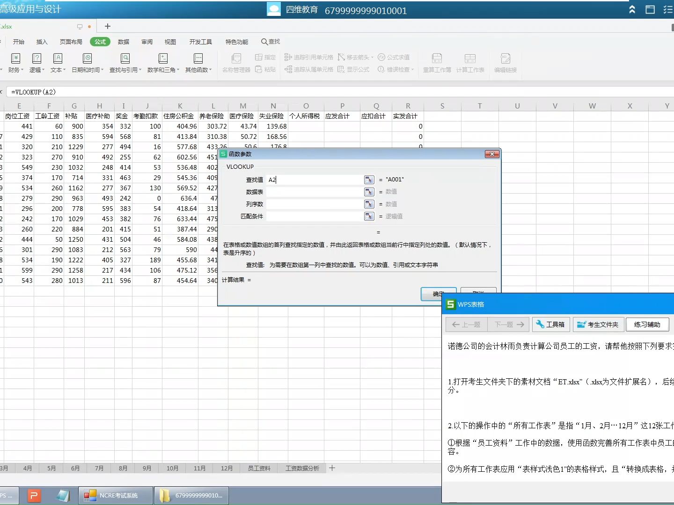The image size is (674, 505).
Task: Click the 查找值 input box in the dialog
Action: (x=315, y=180)
